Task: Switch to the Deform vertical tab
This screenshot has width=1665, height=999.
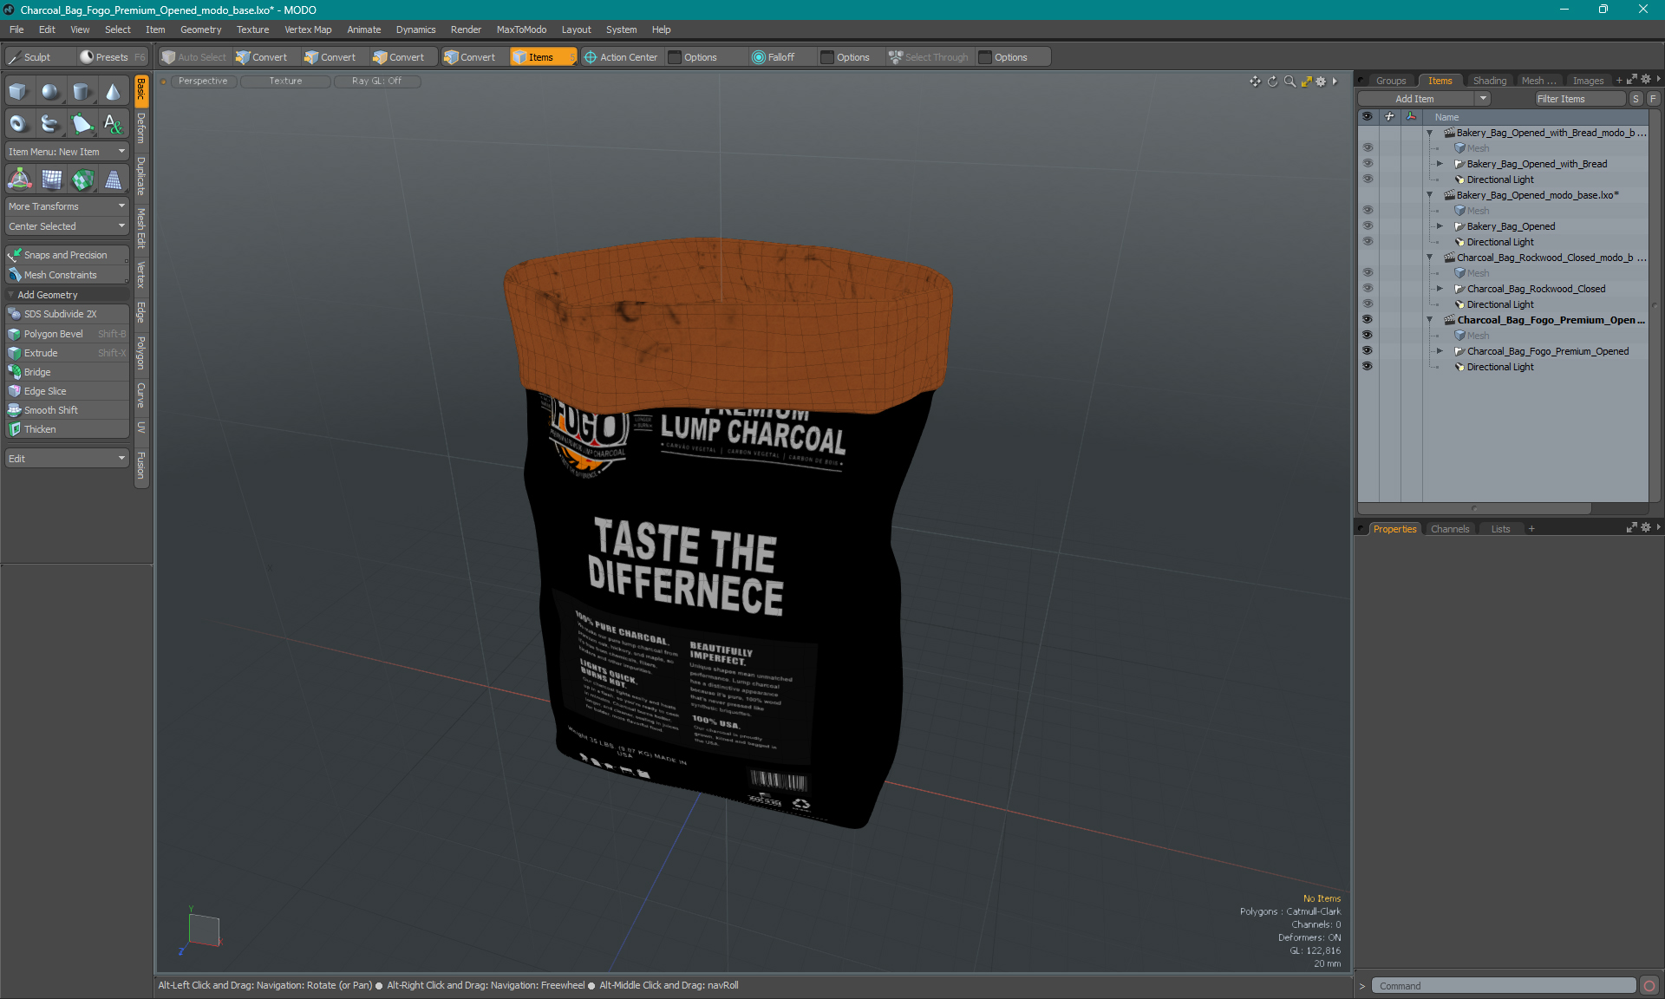Action: [x=141, y=128]
